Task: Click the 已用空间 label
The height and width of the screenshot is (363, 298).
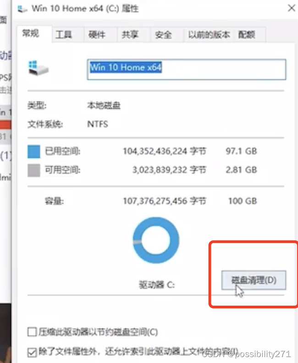Action: (62, 151)
